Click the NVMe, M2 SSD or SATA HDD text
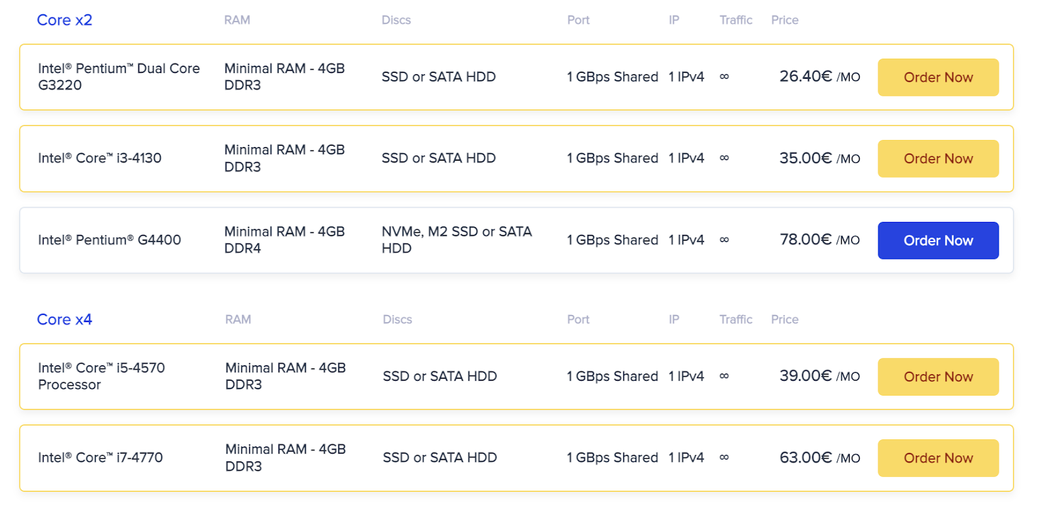This screenshot has width=1041, height=520. (457, 240)
